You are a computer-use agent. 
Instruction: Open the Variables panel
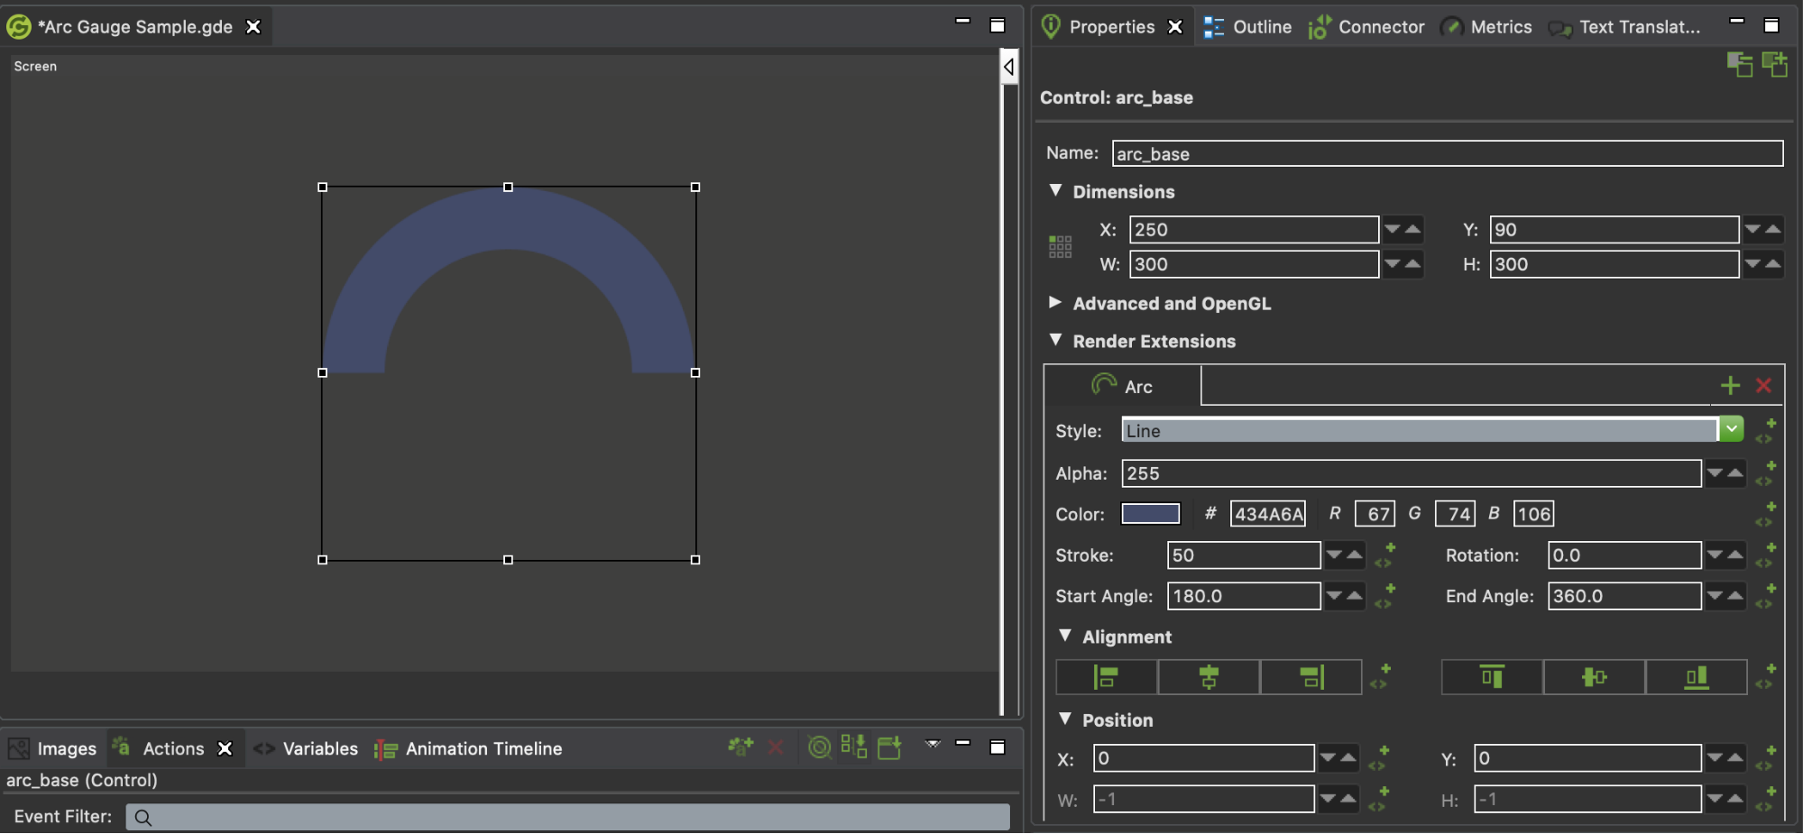pos(306,748)
